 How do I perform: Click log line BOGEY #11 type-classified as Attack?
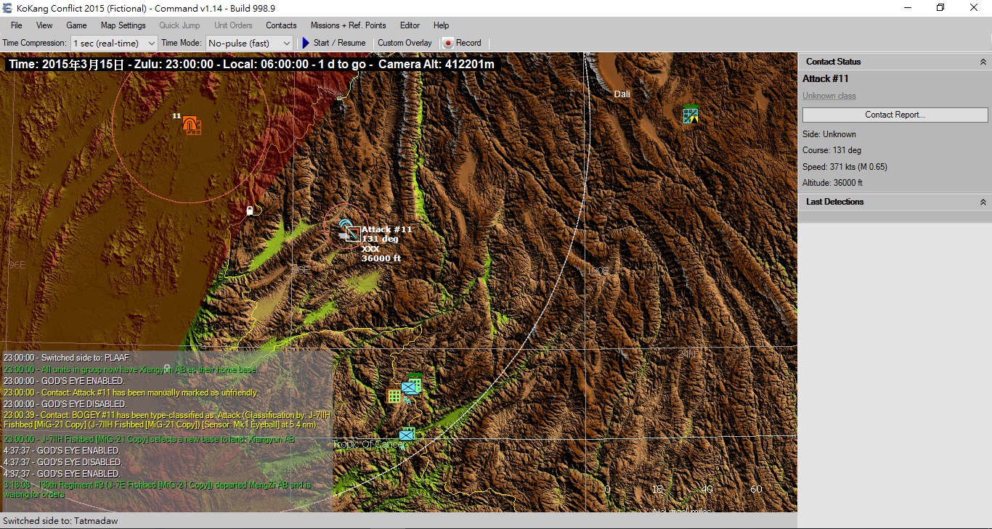[x=167, y=420]
